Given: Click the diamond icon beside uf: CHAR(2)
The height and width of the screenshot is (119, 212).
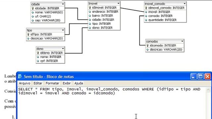Looking at the screenshot, I should point(32,17).
